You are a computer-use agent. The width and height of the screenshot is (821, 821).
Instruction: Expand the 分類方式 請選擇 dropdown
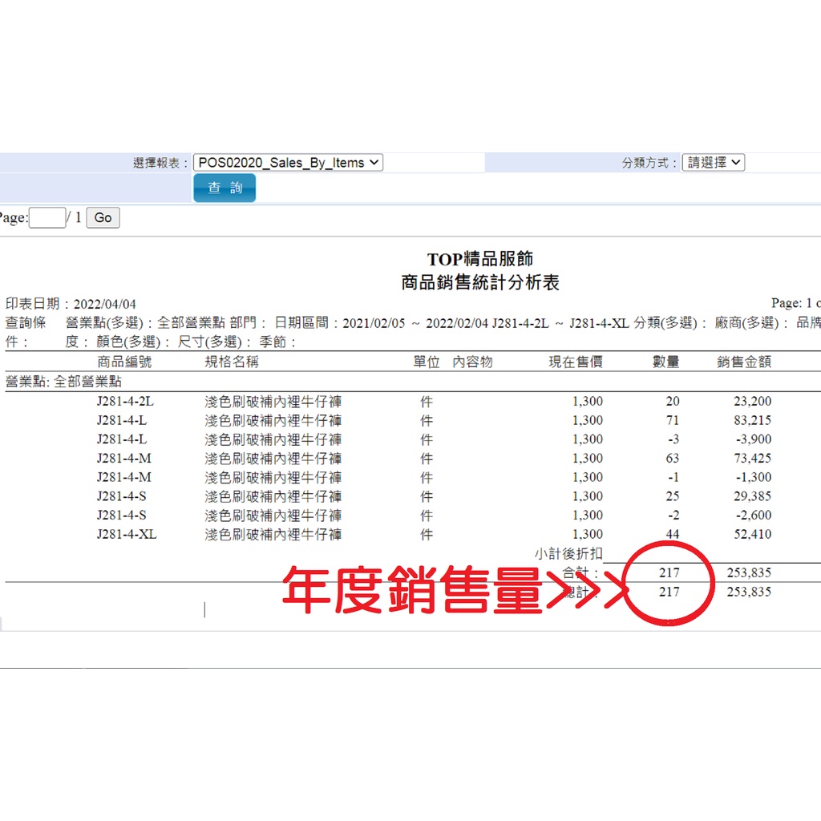(x=714, y=163)
